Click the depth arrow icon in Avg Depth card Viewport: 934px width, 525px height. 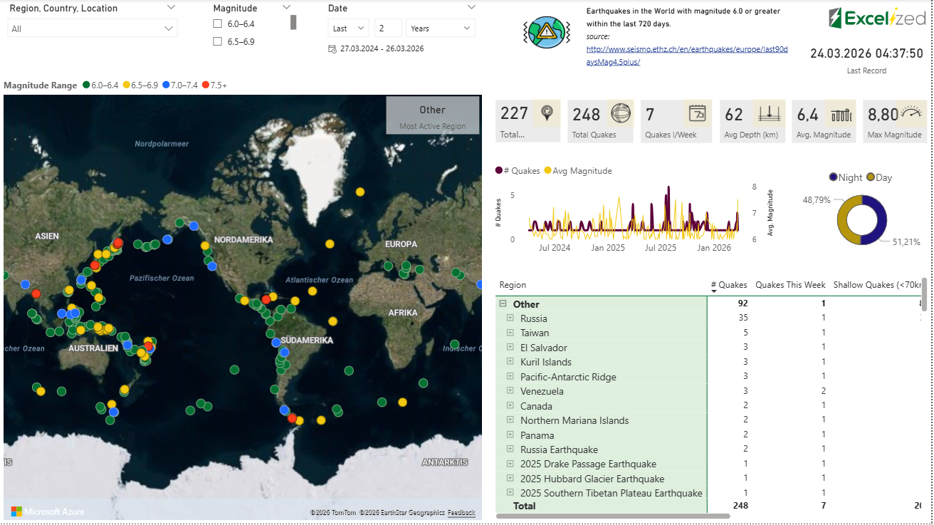(770, 113)
